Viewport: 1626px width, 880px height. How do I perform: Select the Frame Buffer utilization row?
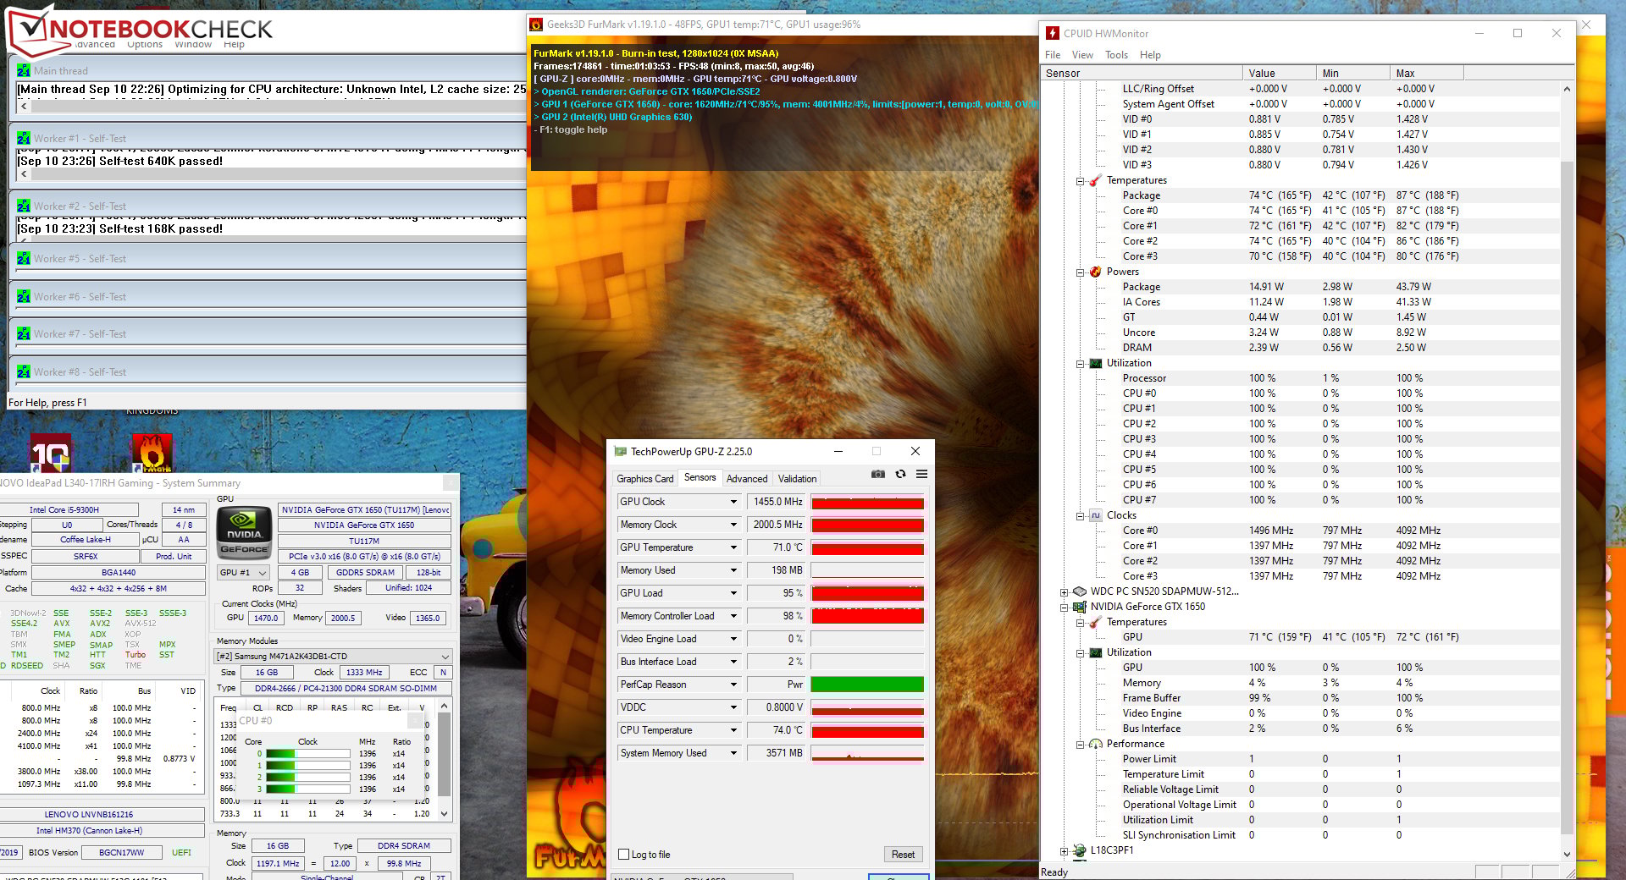[1300, 698]
